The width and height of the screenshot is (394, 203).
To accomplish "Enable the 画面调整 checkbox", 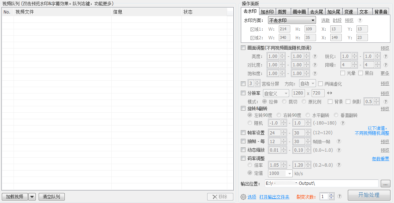I will coord(243,48).
